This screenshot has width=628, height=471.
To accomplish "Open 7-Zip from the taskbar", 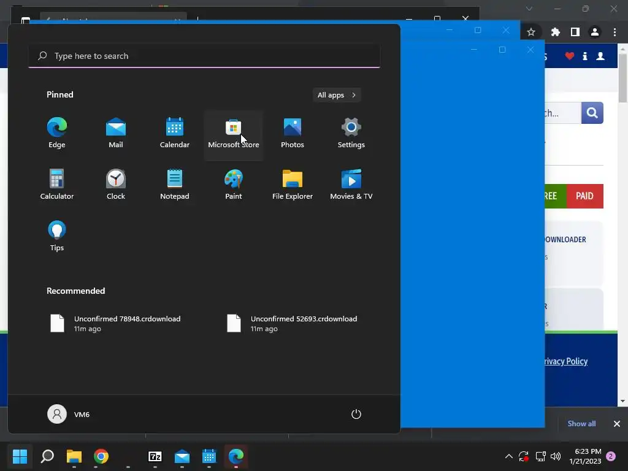I will pyautogui.click(x=155, y=456).
